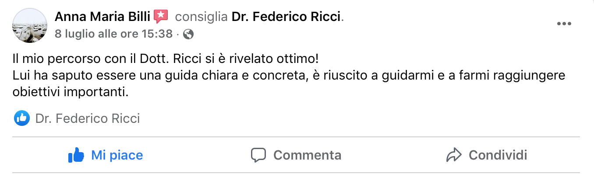Open the Anna Maria Billi profile name link
Screen dimensions: 594x174
tap(103, 17)
